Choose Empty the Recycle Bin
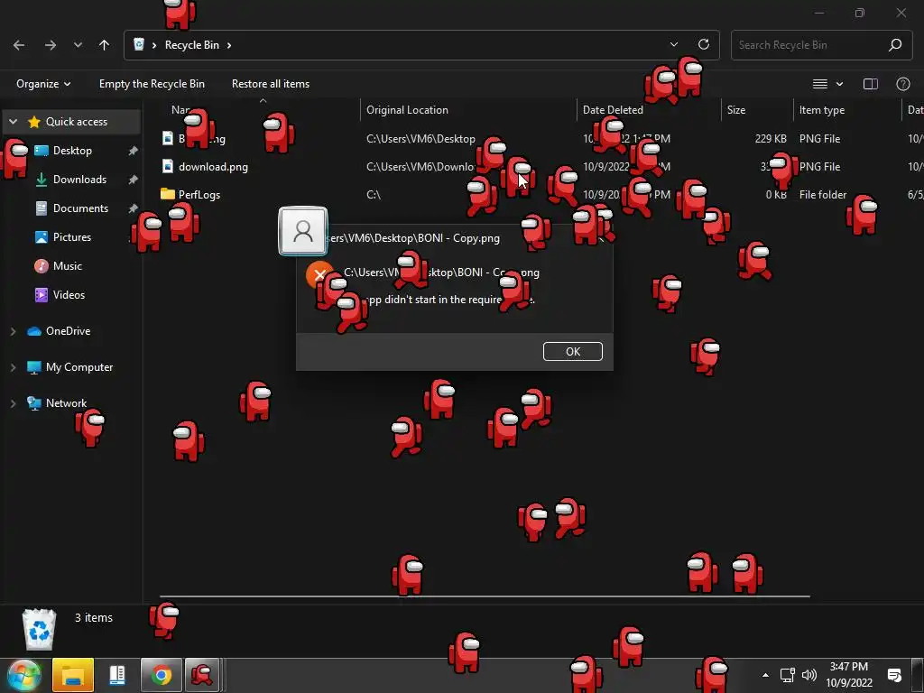This screenshot has width=924, height=693. coord(152,84)
